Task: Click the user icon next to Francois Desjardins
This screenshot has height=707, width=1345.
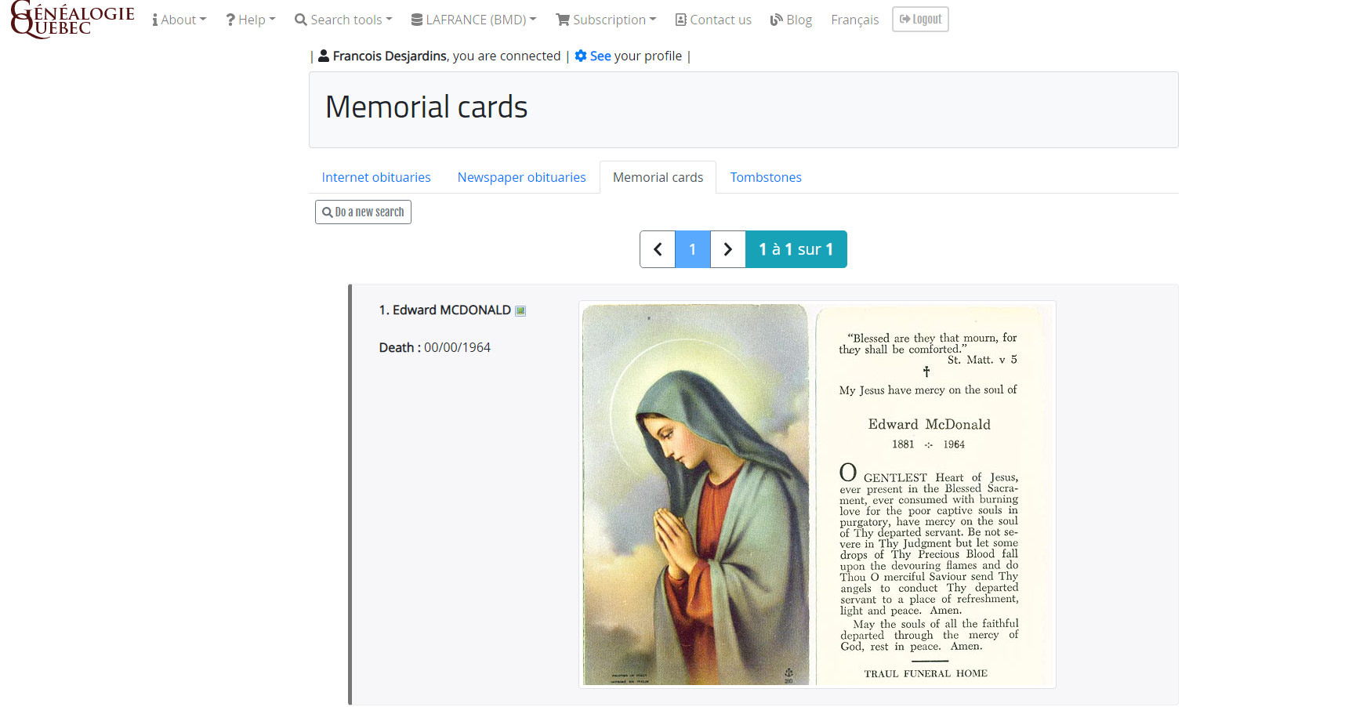Action: click(x=324, y=56)
